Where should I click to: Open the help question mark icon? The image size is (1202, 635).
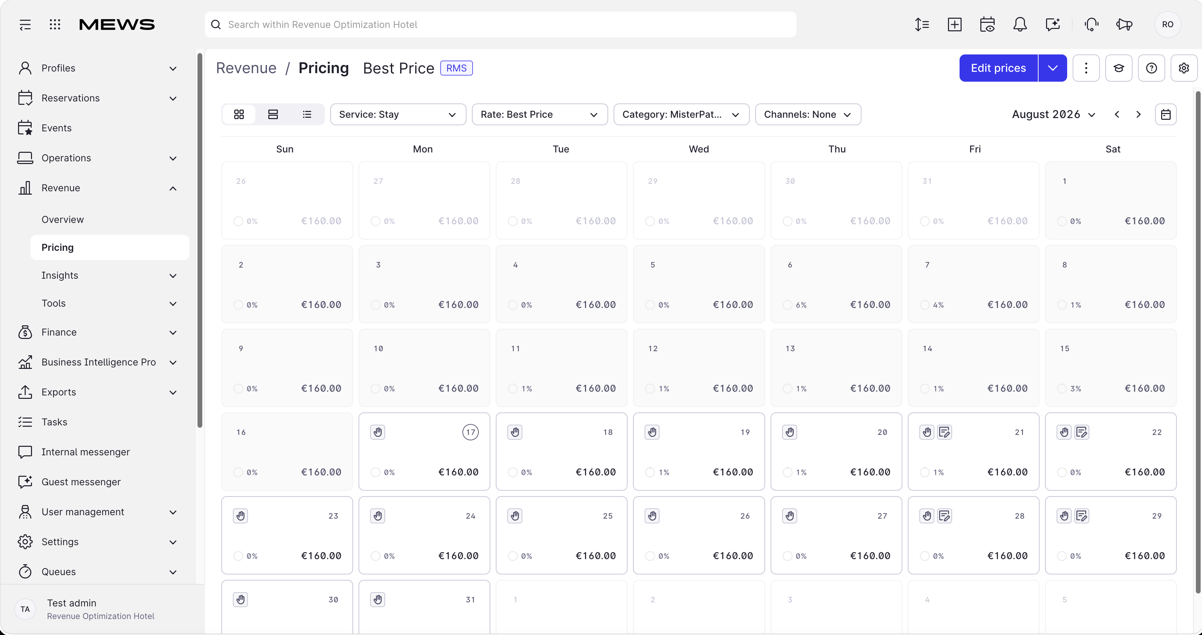point(1151,68)
